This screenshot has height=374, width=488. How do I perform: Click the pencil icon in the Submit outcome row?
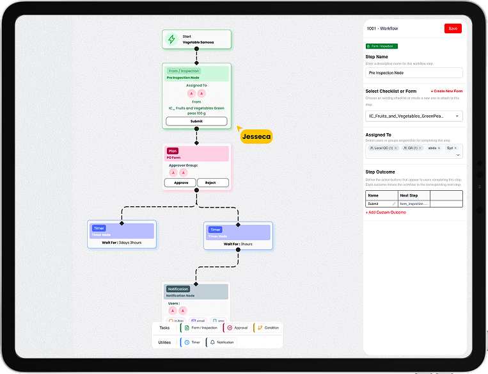click(x=394, y=204)
